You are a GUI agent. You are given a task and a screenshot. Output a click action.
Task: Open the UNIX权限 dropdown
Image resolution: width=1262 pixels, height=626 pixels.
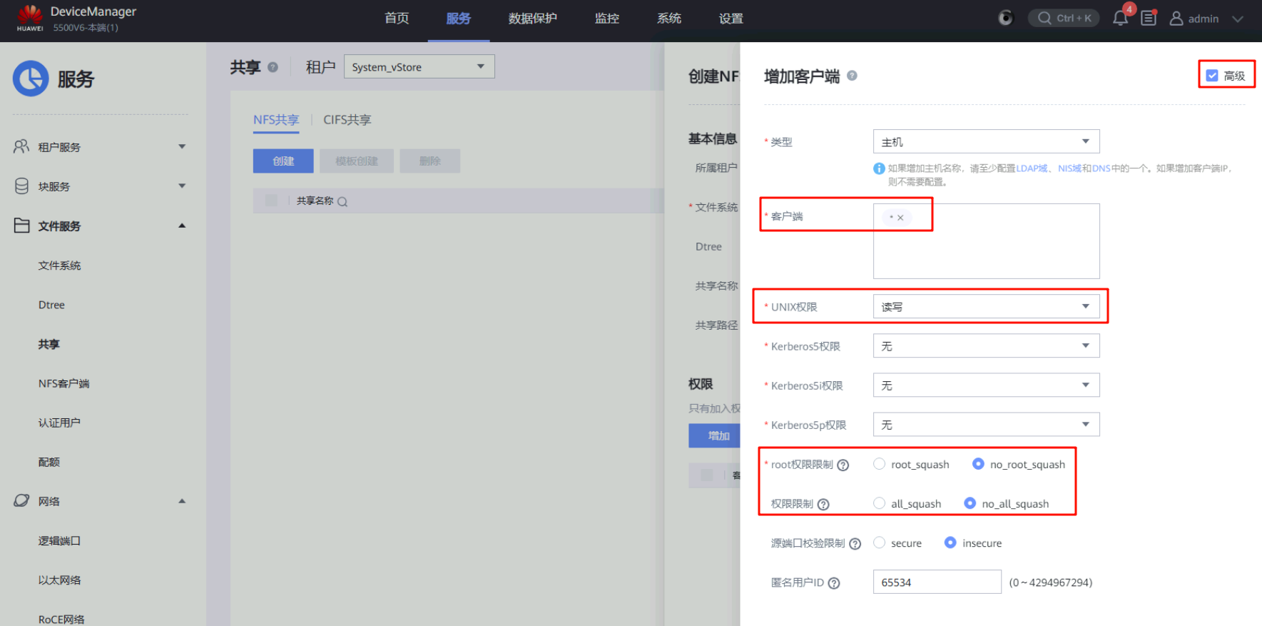coord(986,307)
